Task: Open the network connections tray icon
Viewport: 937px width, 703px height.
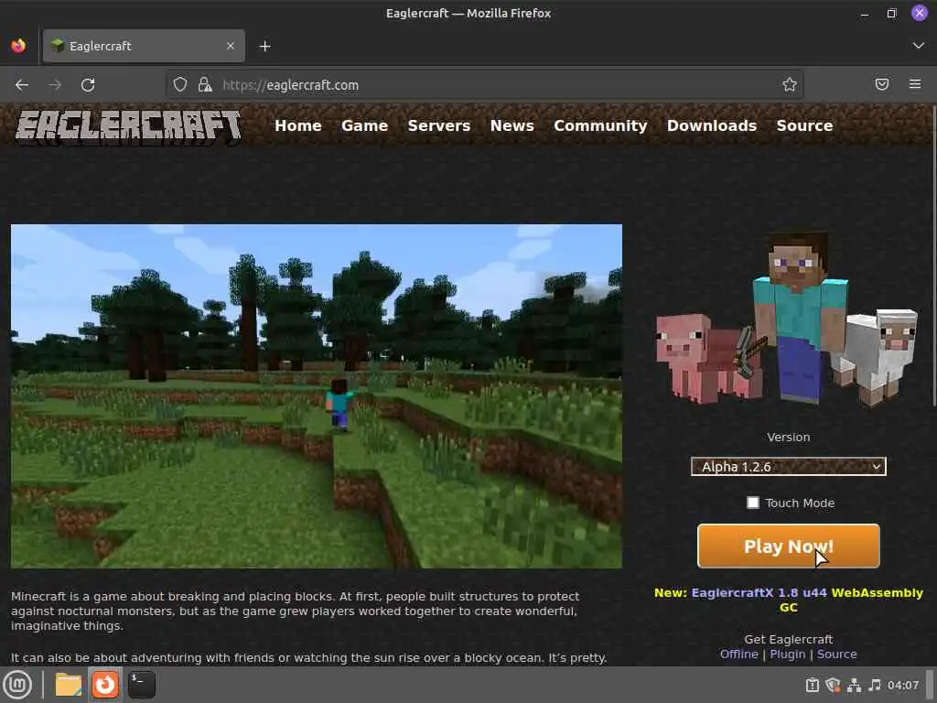Action: 854,685
